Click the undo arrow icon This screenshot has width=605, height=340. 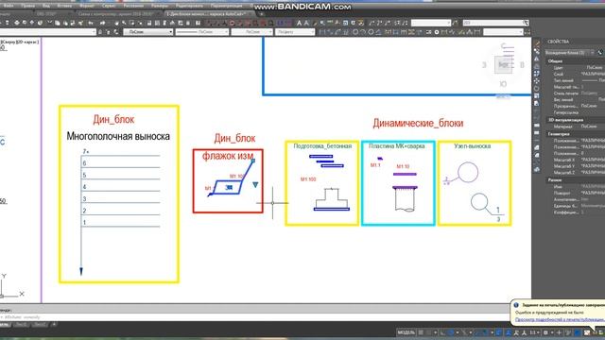pyautogui.click(x=91, y=23)
